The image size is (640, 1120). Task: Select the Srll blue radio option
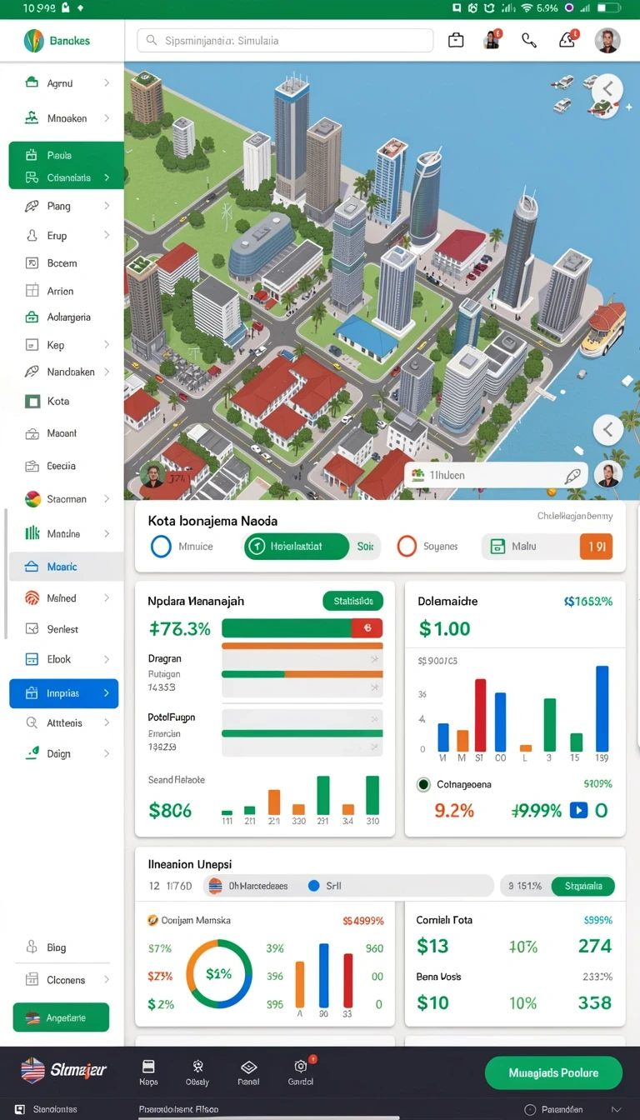coord(314,886)
